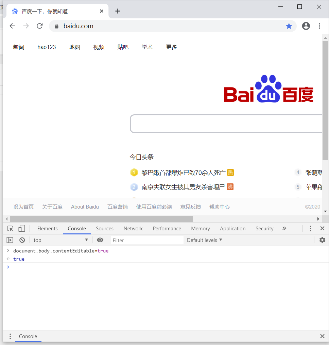View site info via the padlock icon
This screenshot has width=329, height=345.
click(56, 26)
